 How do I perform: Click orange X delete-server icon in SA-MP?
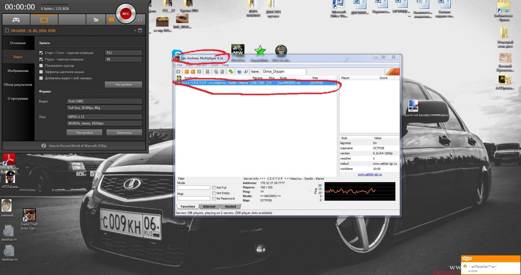(193, 72)
